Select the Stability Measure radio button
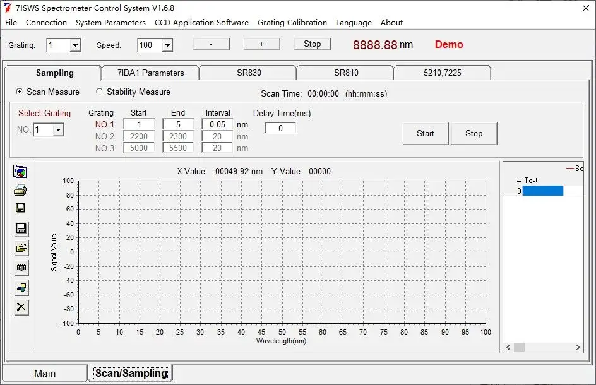This screenshot has height=385, width=596. [x=99, y=92]
